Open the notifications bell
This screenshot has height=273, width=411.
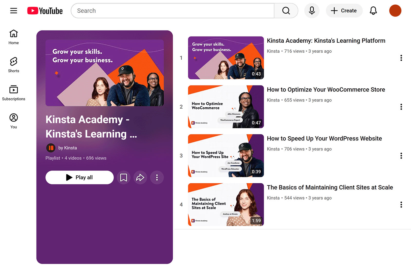click(373, 11)
